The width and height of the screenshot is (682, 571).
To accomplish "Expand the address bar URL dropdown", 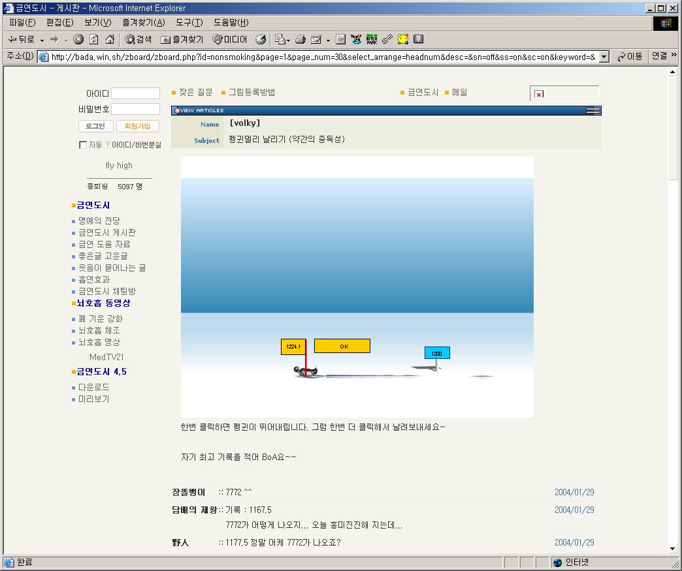I will coord(604,57).
